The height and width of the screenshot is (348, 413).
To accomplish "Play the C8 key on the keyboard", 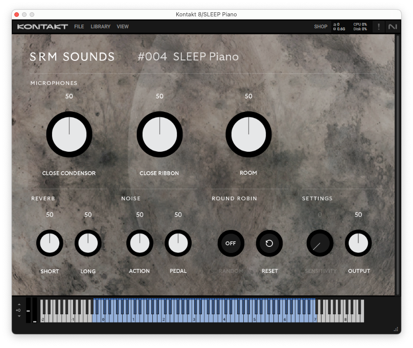I will tap(346, 319).
